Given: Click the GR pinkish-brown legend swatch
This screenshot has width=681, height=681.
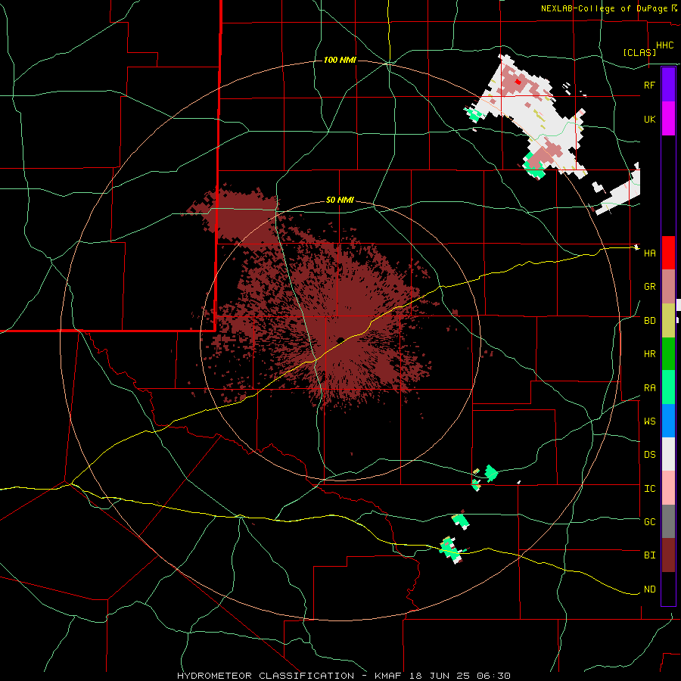Looking at the screenshot, I should point(668,287).
